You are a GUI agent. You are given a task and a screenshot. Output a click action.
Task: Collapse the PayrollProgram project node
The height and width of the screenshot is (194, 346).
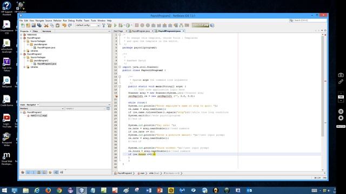(x=22, y=38)
